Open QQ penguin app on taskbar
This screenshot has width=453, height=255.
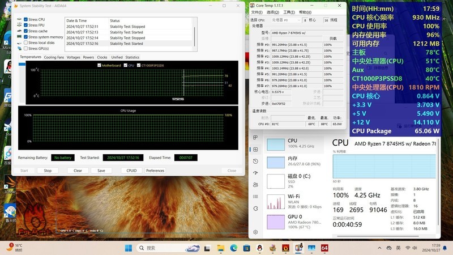click(x=259, y=248)
